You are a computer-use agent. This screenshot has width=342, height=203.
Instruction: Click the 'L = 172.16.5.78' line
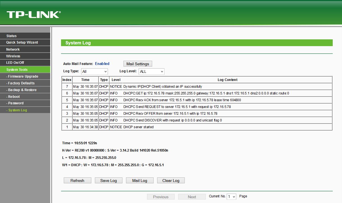click(x=89, y=158)
